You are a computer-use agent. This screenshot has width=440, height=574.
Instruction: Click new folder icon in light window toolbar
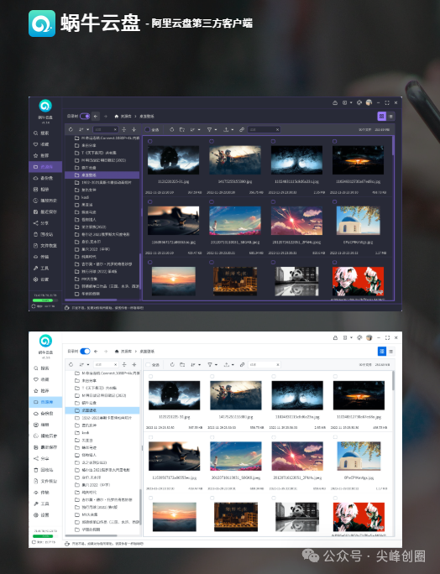(182, 364)
